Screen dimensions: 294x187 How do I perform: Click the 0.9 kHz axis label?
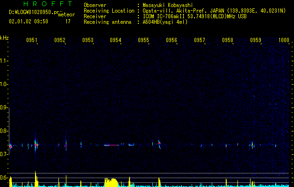(x=3, y=108)
